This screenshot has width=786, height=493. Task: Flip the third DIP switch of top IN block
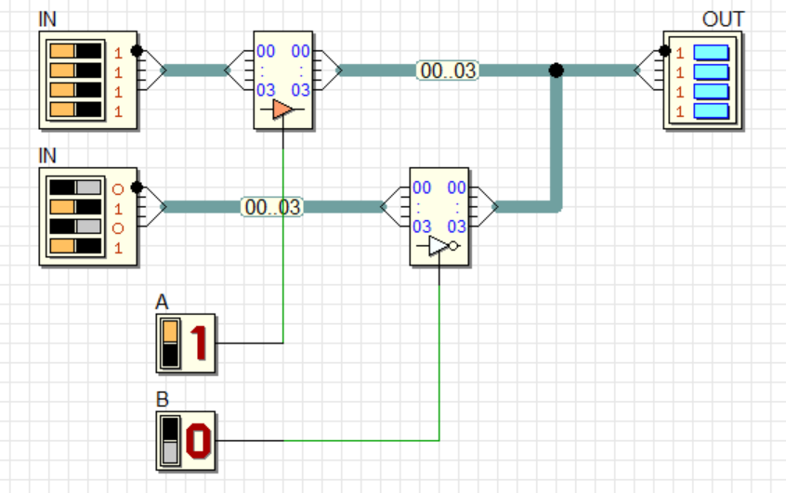[75, 90]
